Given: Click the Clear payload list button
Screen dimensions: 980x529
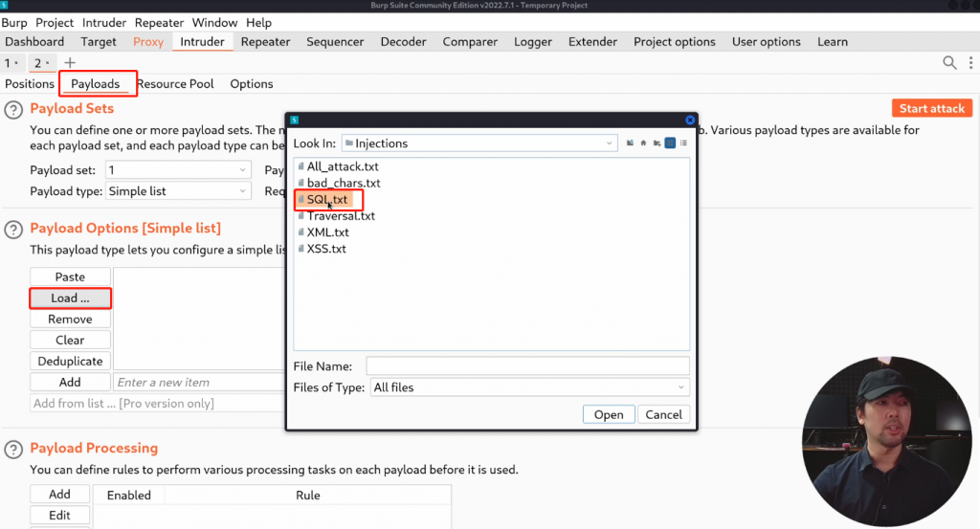Looking at the screenshot, I should (70, 340).
